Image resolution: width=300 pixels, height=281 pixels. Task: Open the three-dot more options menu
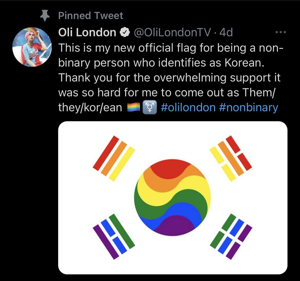pyautogui.click(x=280, y=32)
